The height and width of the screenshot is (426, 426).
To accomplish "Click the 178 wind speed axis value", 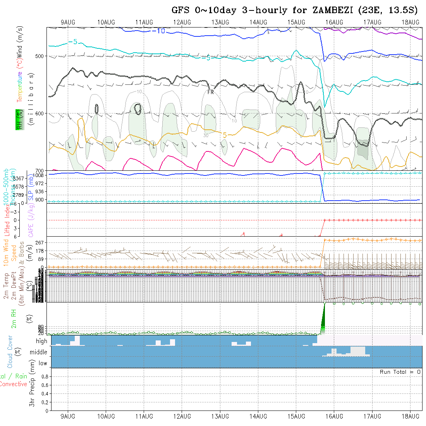I will point(40,251).
